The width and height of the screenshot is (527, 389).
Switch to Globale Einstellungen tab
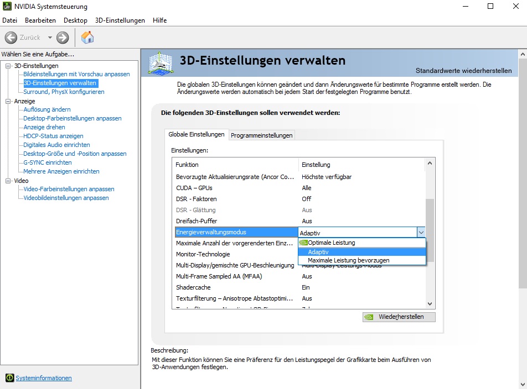(x=197, y=134)
